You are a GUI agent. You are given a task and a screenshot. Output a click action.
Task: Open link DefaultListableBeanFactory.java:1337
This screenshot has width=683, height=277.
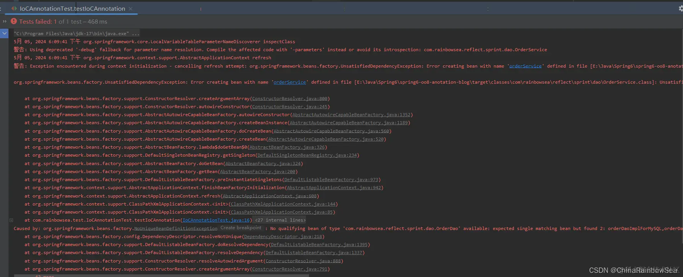click(x=314, y=253)
